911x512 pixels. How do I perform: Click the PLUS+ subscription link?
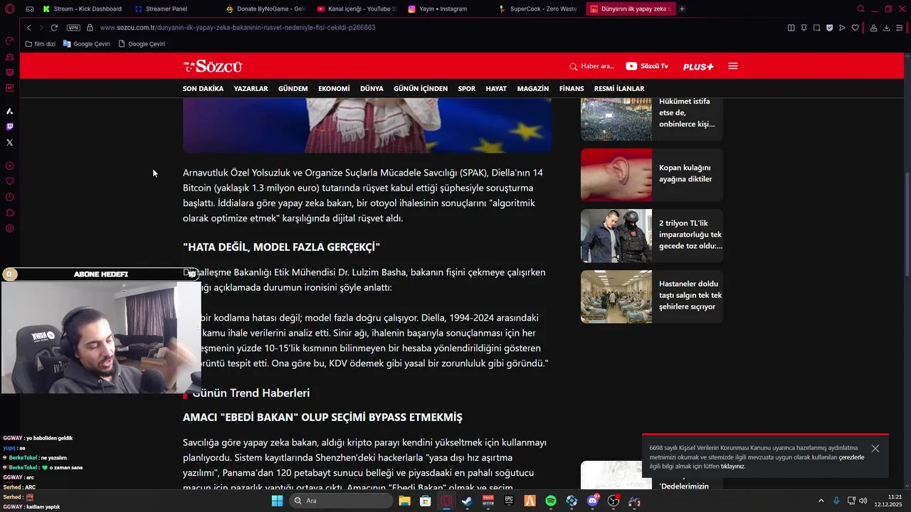[698, 66]
